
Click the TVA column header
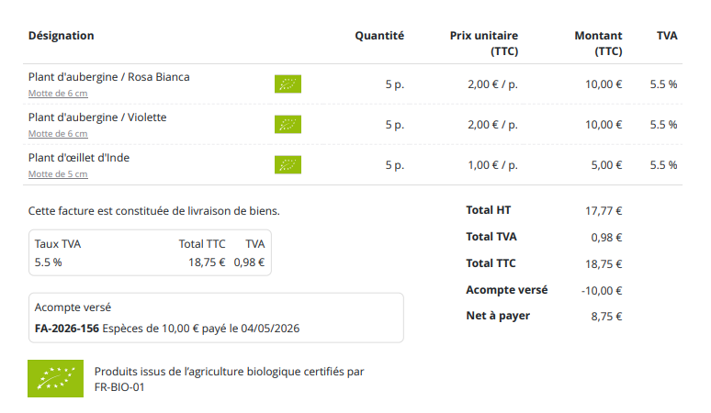667,36
